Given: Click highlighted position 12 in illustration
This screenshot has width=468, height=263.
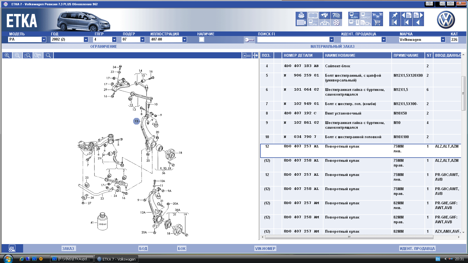Looking at the screenshot, I should 136,121.
